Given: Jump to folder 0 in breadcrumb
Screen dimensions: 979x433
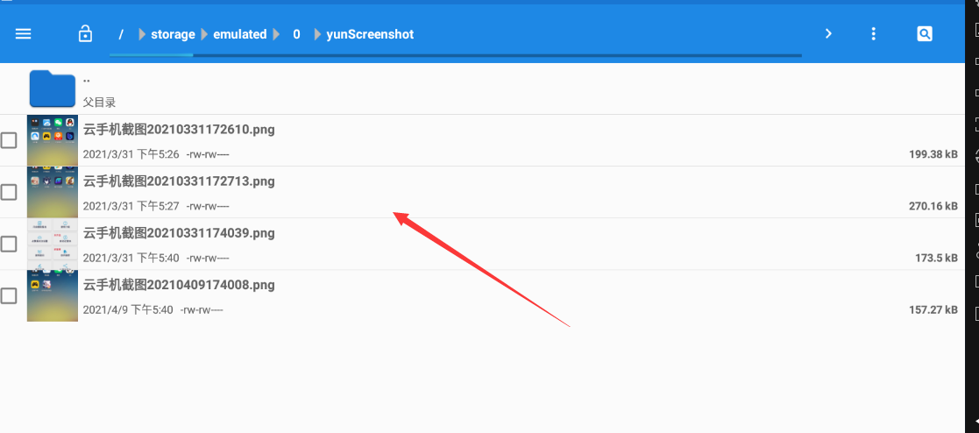Looking at the screenshot, I should (296, 34).
